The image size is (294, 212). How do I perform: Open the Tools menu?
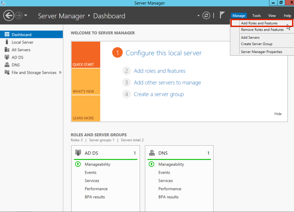tap(256, 16)
